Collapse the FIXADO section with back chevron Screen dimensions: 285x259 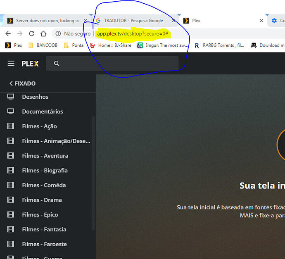[x=11, y=83]
